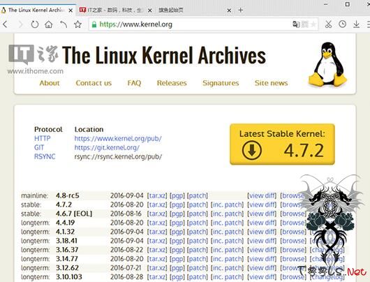
Task: Open patch for stable 4.6.7 [EOL]
Action: (x=198, y=214)
